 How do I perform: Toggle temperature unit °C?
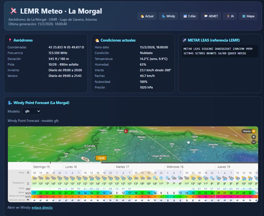28,183
